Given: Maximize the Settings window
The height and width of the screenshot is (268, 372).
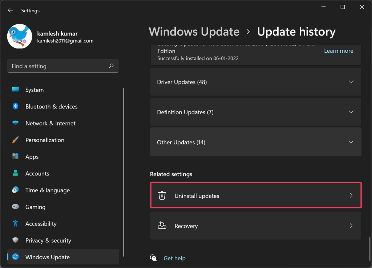Looking at the screenshot, I should click(343, 7).
